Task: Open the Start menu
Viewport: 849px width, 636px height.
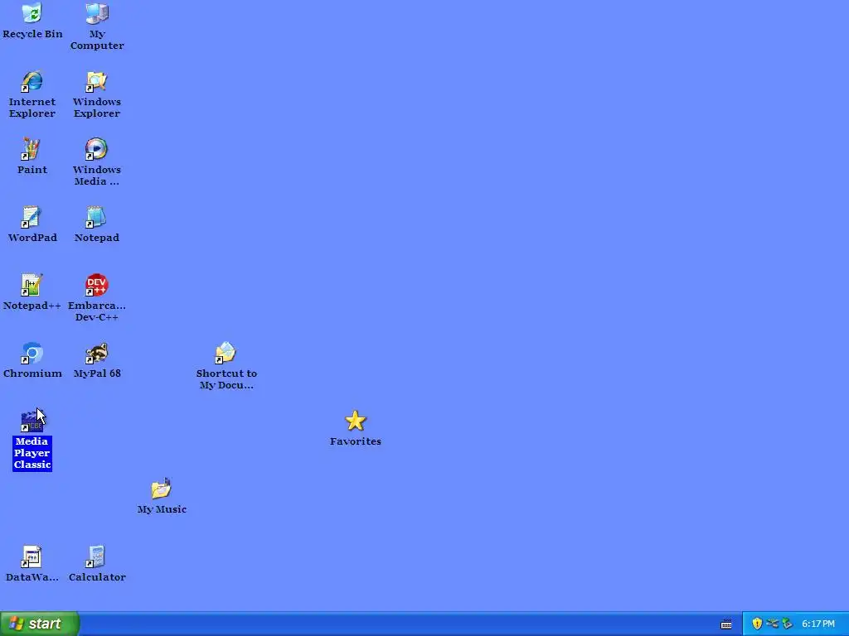Action: coord(40,624)
